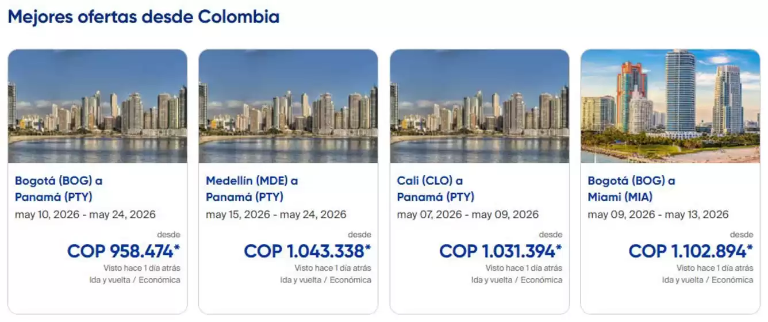
Task: Open the Medellín to Panamá skyline photo
Action: click(x=288, y=106)
